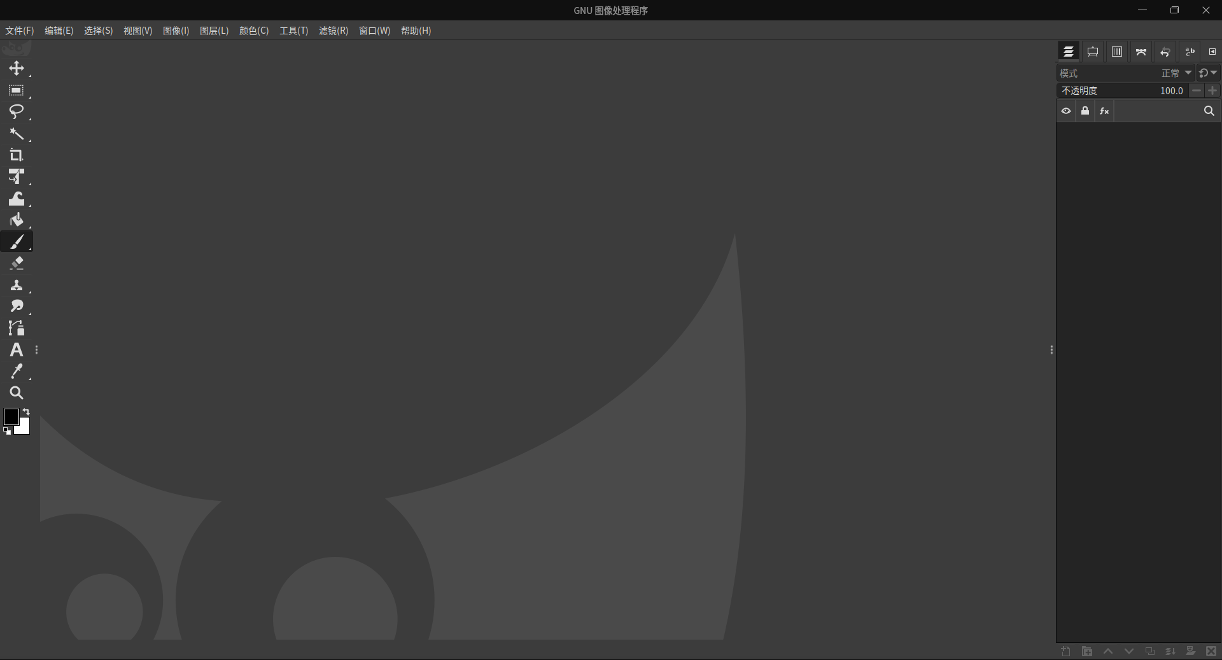The height and width of the screenshot is (660, 1222).
Task: Select the Clone stamp tool
Action: (17, 285)
